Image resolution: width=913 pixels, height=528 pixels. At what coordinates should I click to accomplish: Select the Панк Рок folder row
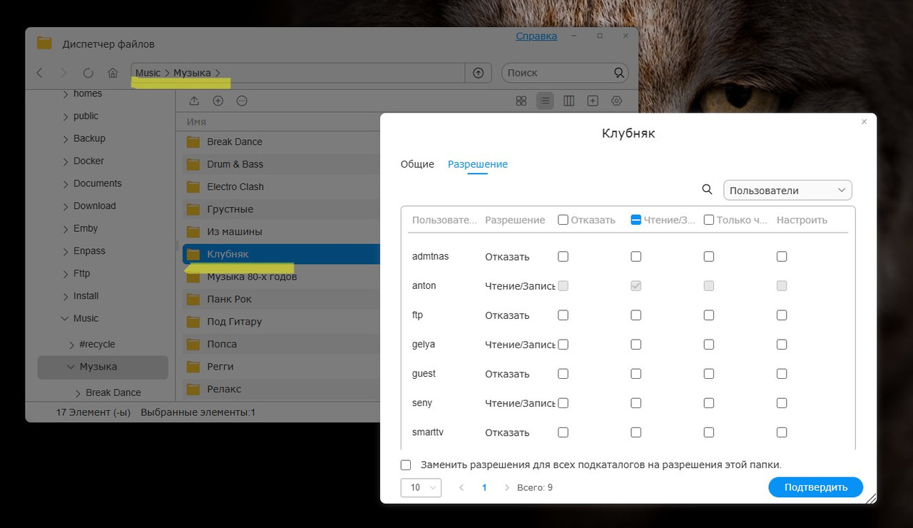tap(282, 299)
